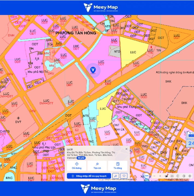
Task: Click the Độ phủ badge
Action: point(81,158)
